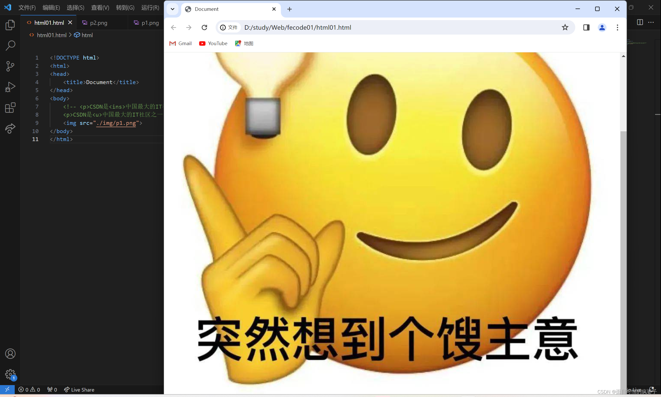Select the p2.png tab in editor
661x397 pixels.
pyautogui.click(x=99, y=23)
